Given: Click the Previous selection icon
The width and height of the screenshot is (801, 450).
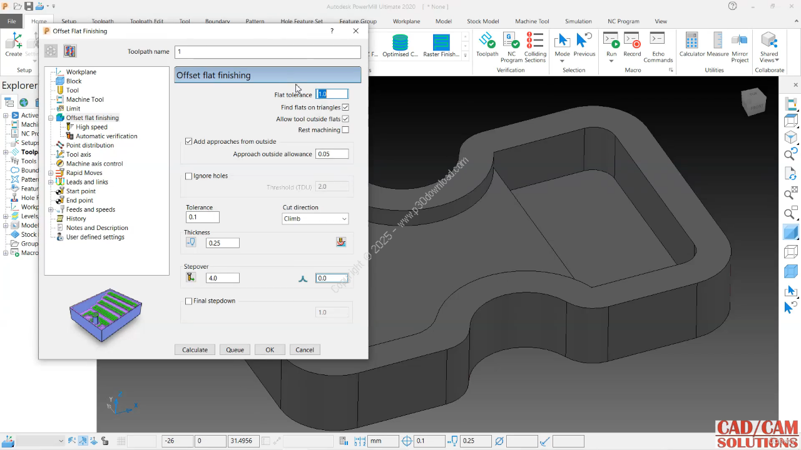Looking at the screenshot, I should (584, 41).
